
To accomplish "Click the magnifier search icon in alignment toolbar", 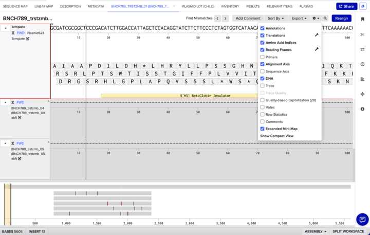I will (325, 18).
